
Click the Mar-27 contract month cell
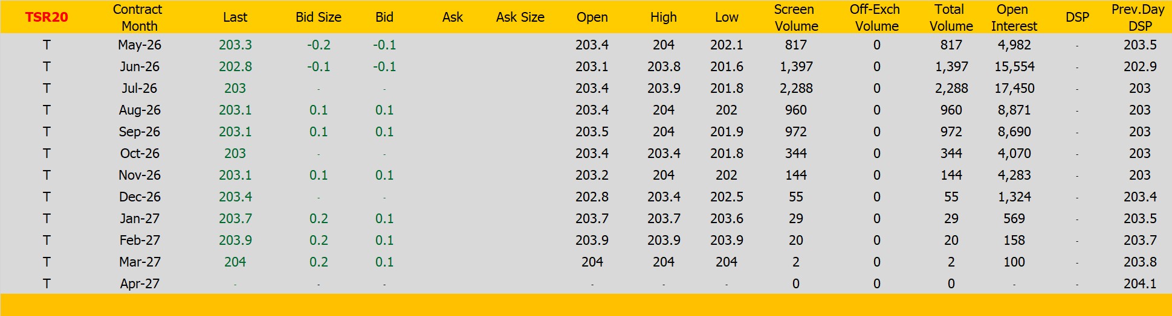(x=140, y=262)
